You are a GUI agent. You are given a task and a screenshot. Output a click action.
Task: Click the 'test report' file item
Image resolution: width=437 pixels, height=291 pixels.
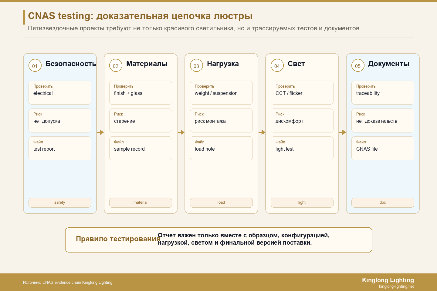(x=60, y=148)
